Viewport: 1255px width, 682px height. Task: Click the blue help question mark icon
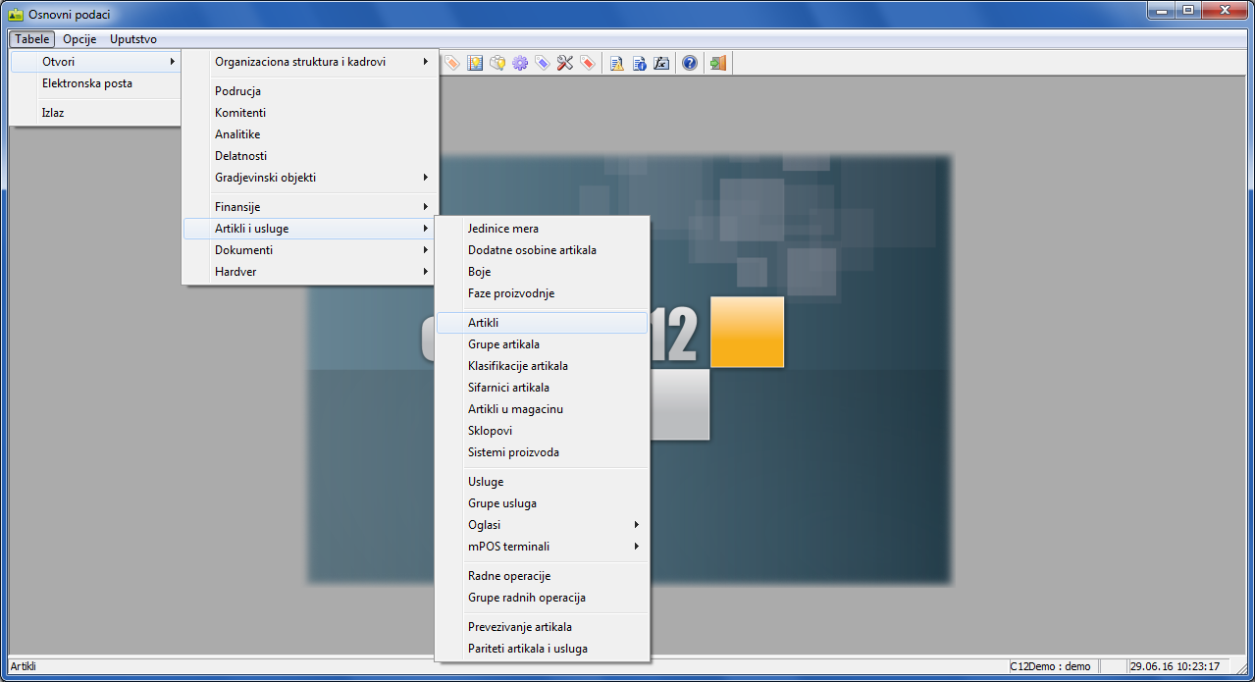click(689, 63)
